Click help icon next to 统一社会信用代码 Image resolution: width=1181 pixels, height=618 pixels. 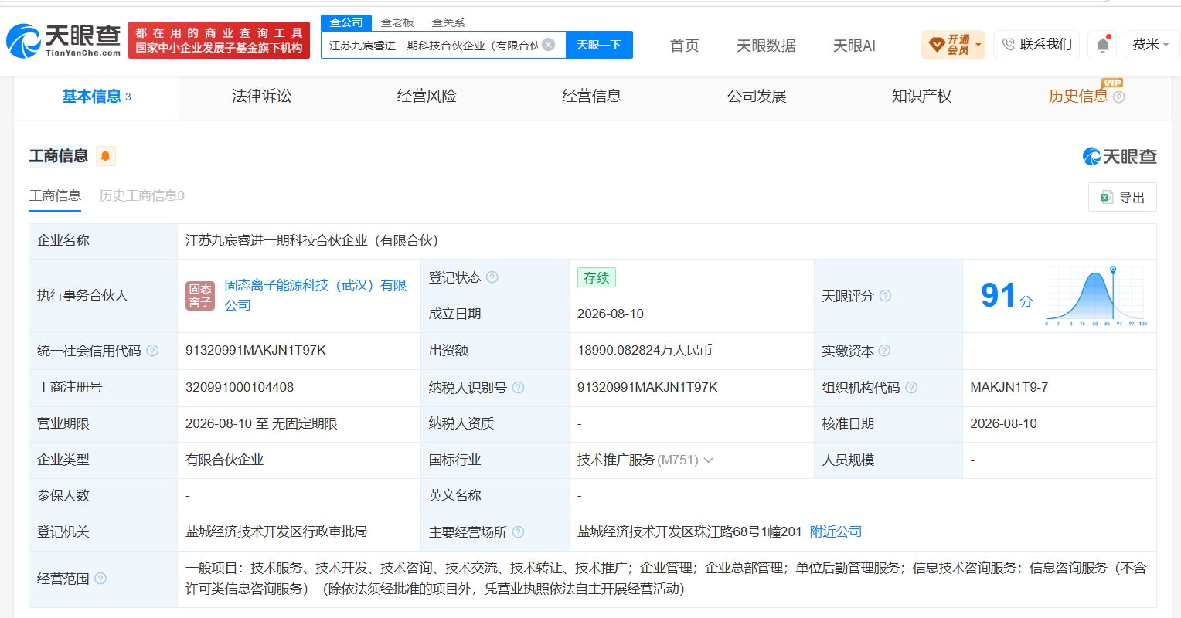coord(152,351)
